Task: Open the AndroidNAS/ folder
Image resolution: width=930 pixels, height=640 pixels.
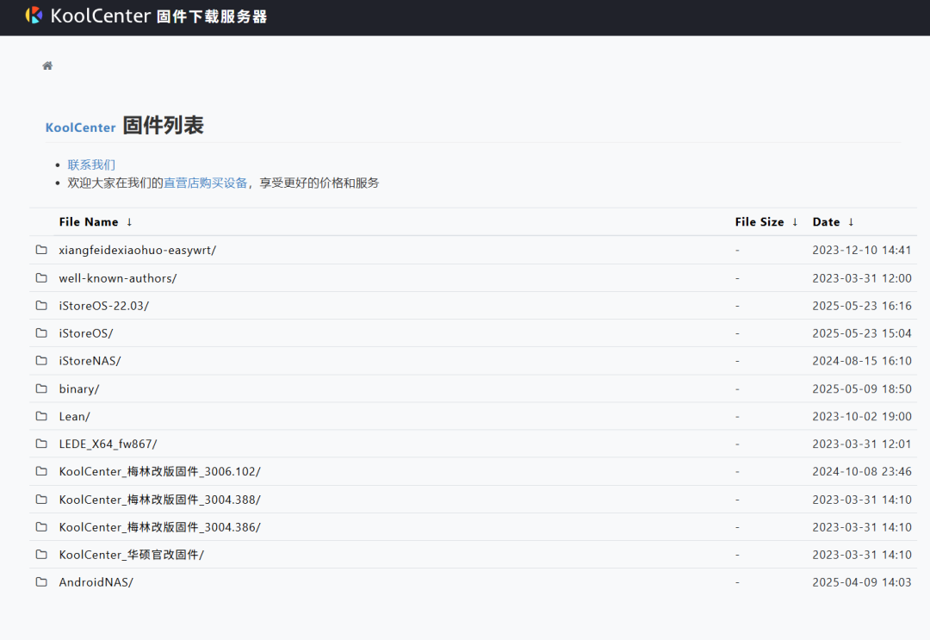Action: pos(96,582)
